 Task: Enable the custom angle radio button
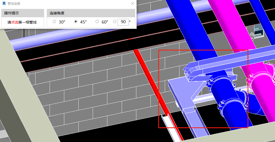pos(115,22)
